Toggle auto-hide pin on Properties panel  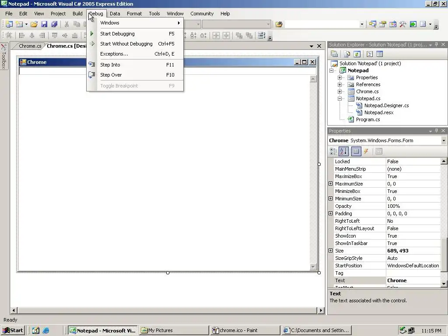[437, 130]
